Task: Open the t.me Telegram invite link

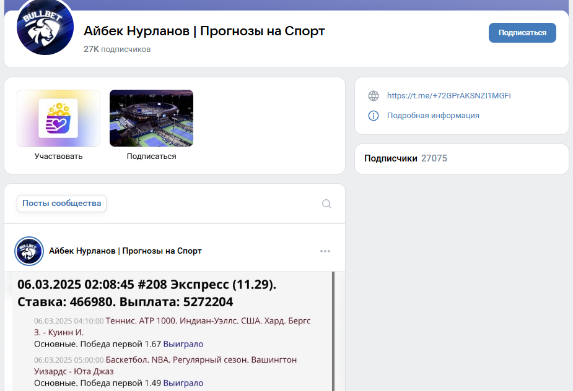Action: (x=448, y=96)
